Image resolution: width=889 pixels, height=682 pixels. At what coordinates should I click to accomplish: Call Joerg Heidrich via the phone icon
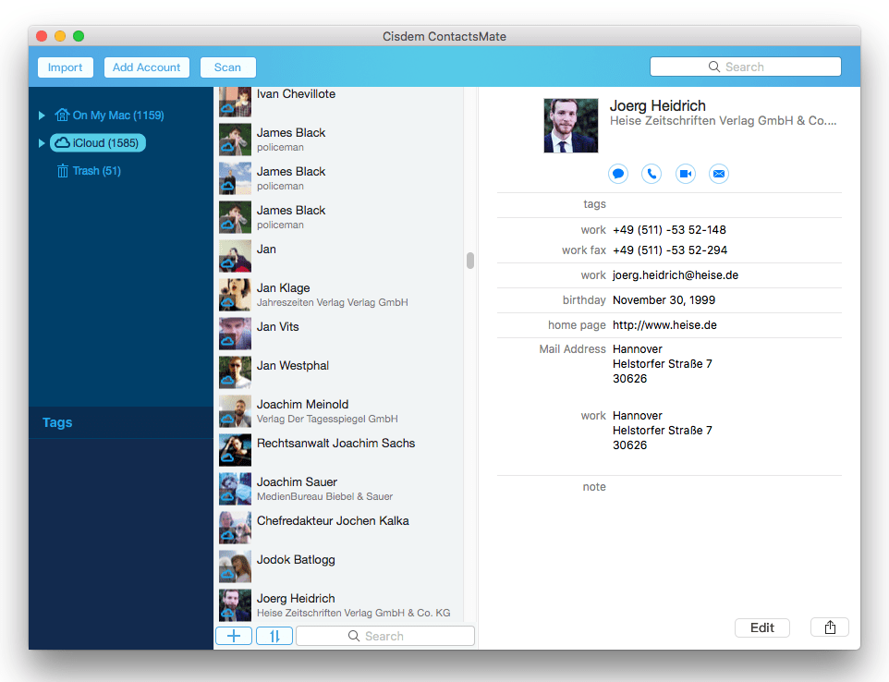point(652,173)
